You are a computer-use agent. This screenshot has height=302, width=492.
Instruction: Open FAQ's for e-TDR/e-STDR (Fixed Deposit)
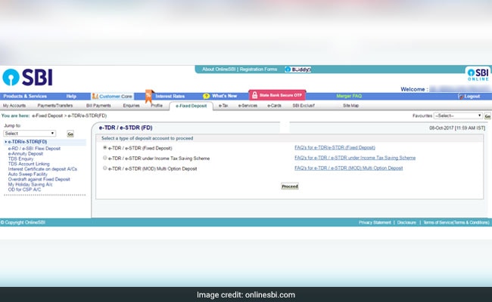[335, 147]
